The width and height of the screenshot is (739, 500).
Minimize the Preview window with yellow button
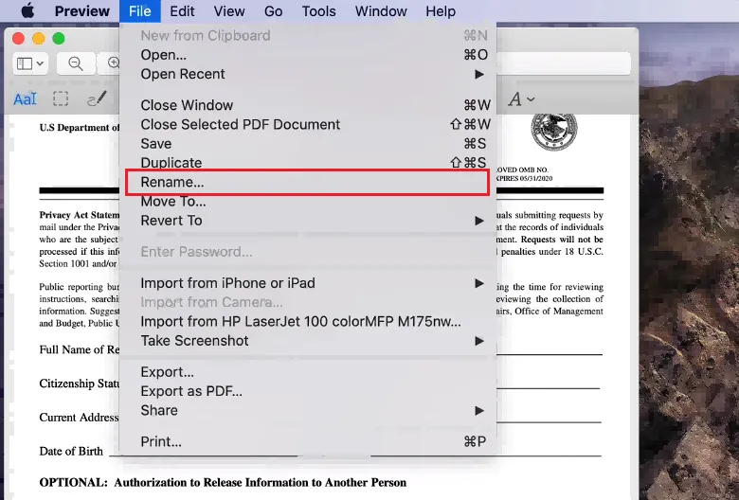39,38
